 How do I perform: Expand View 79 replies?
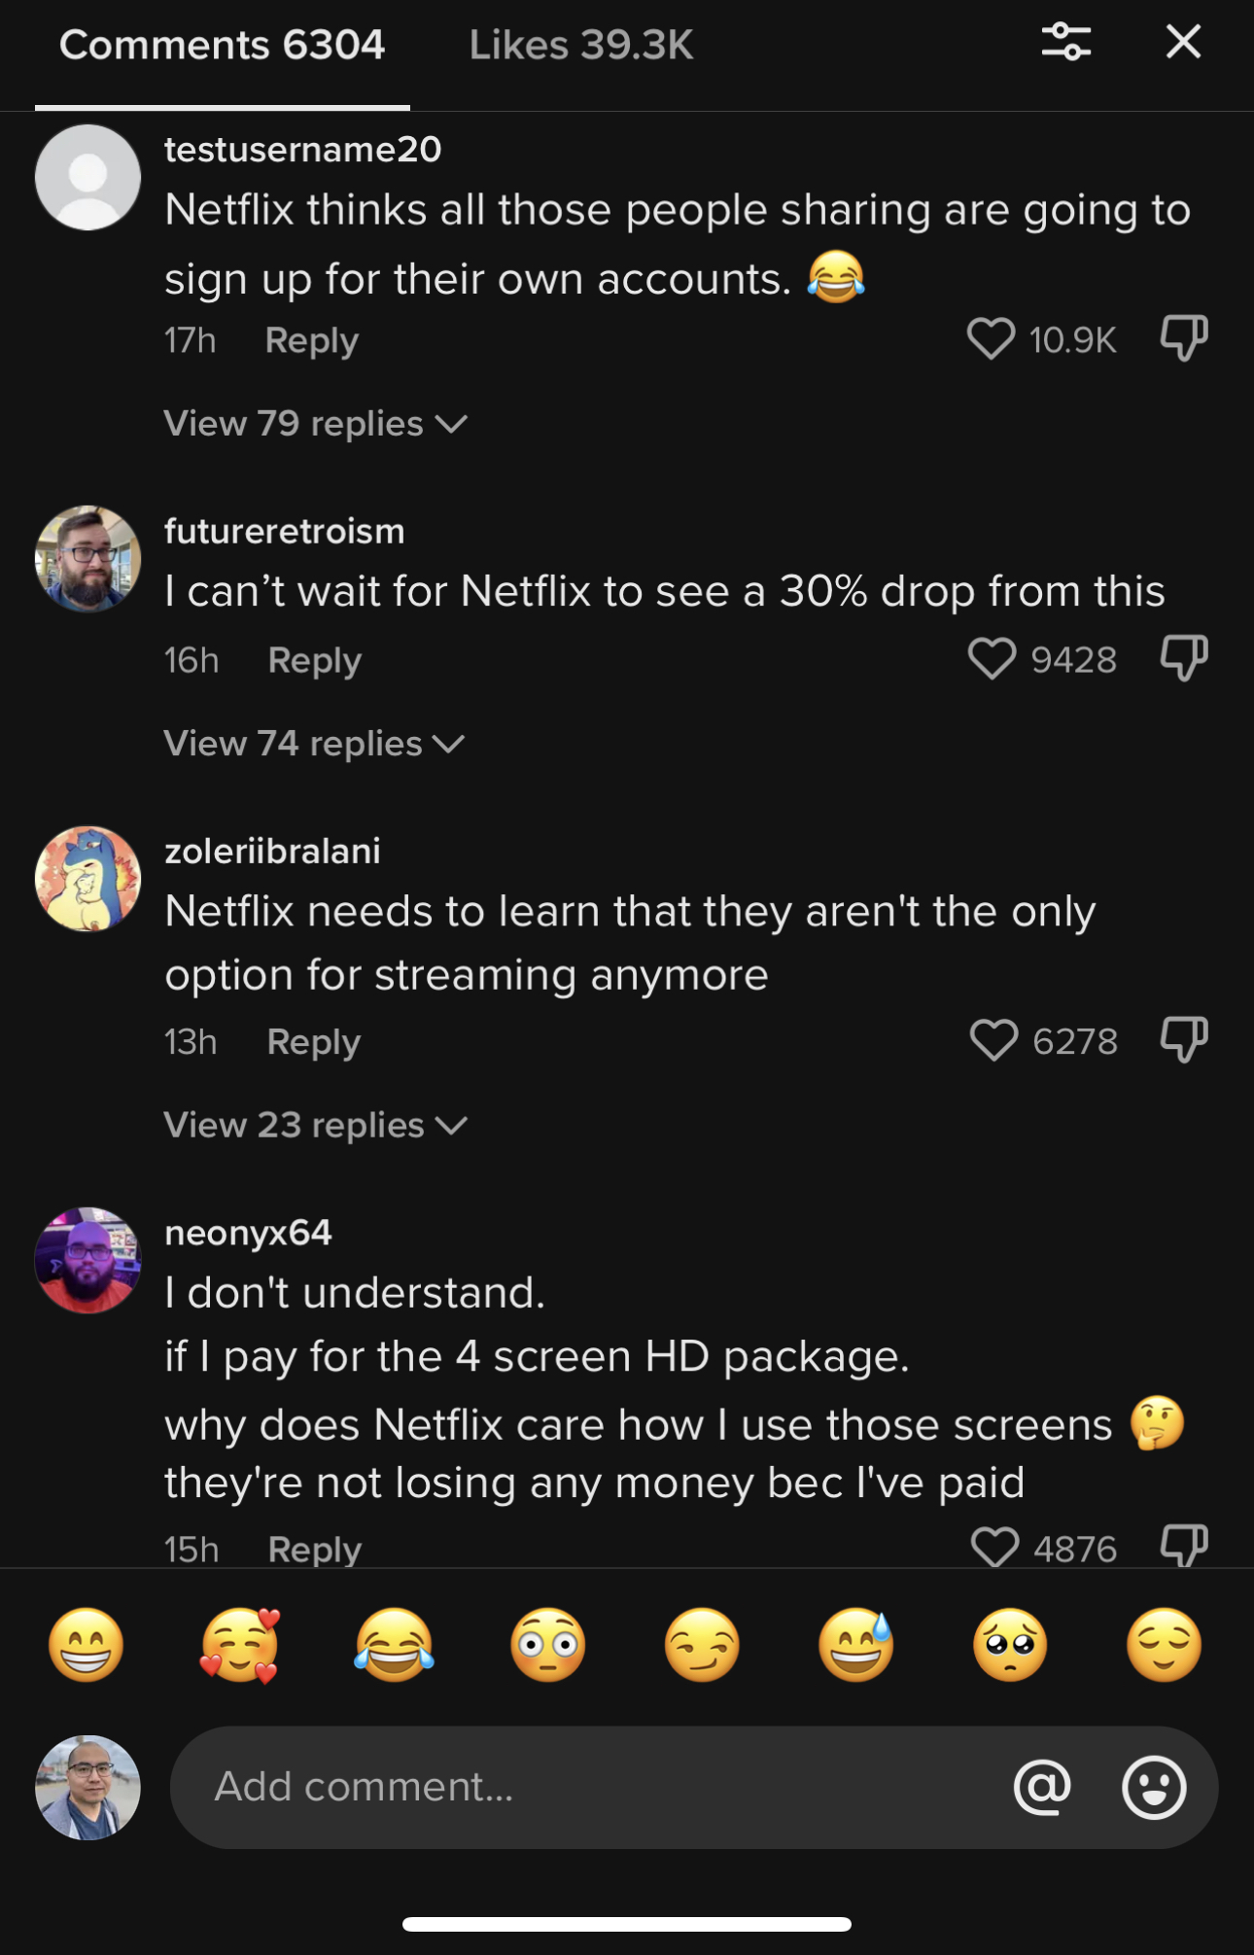(315, 424)
